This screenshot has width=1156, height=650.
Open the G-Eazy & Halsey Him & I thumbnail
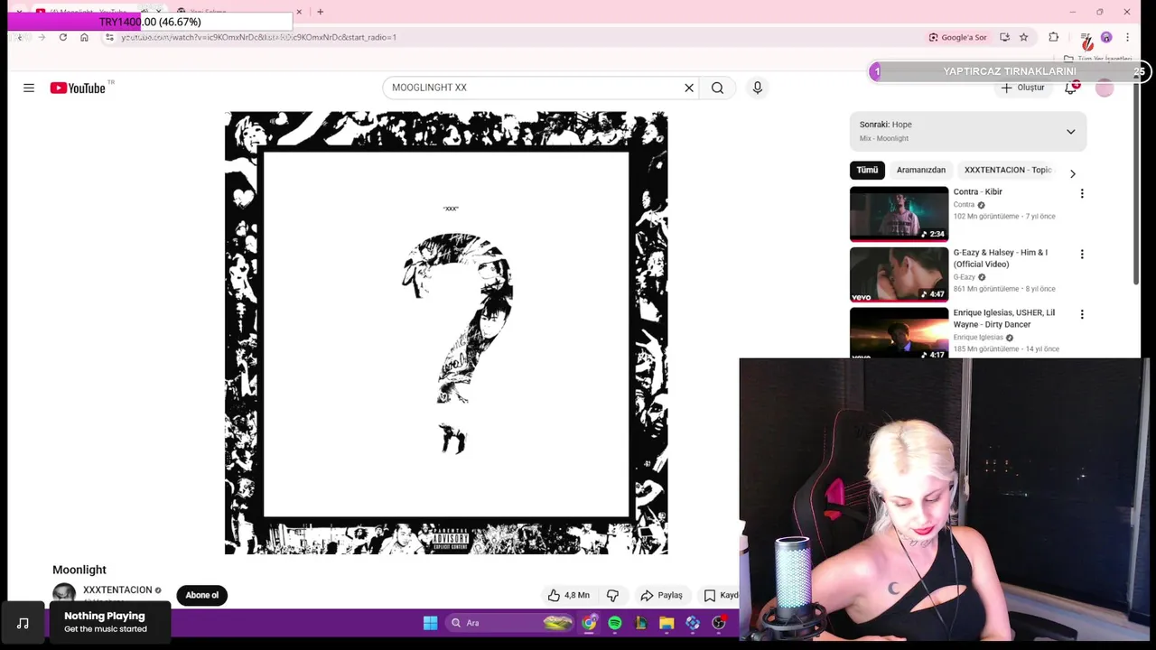[899, 274]
